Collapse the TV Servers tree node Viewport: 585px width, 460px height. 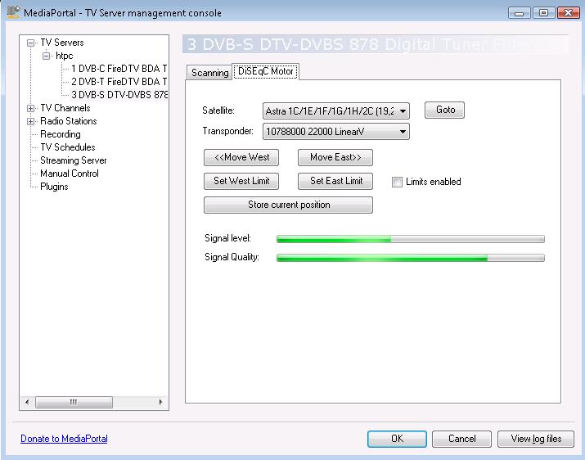(31, 43)
